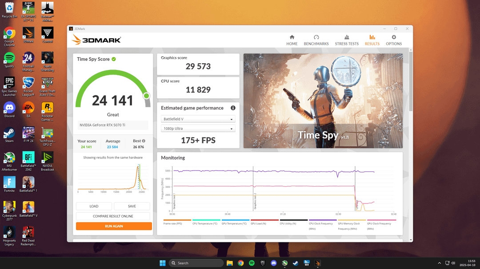Select the Discord desktop shortcut
Viewport: 480px width, 269px height.
[x=9, y=109]
